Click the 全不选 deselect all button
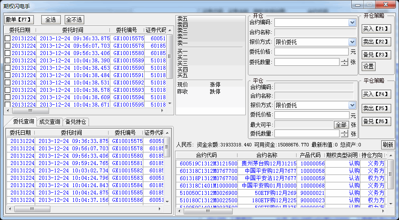Image resolution: width=399 pixels, height=220 pixels. pos(74,19)
